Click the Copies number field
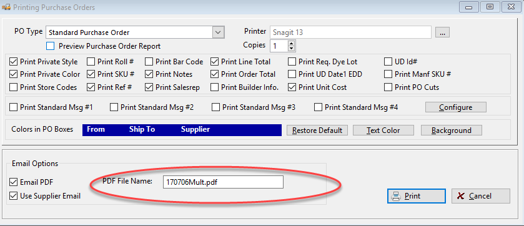This screenshot has height=226, width=524. point(279,46)
